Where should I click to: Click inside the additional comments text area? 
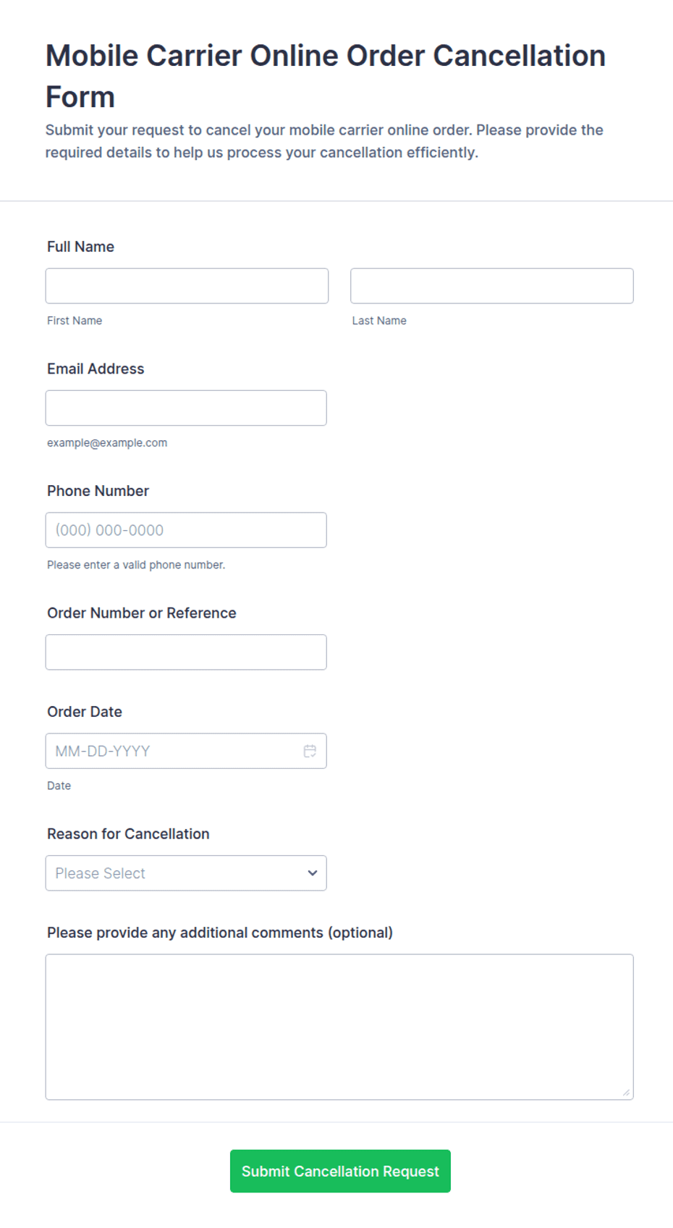pyautogui.click(x=339, y=1027)
